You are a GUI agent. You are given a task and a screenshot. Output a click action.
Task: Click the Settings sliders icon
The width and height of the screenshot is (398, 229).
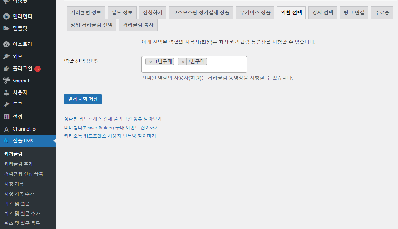click(6, 117)
